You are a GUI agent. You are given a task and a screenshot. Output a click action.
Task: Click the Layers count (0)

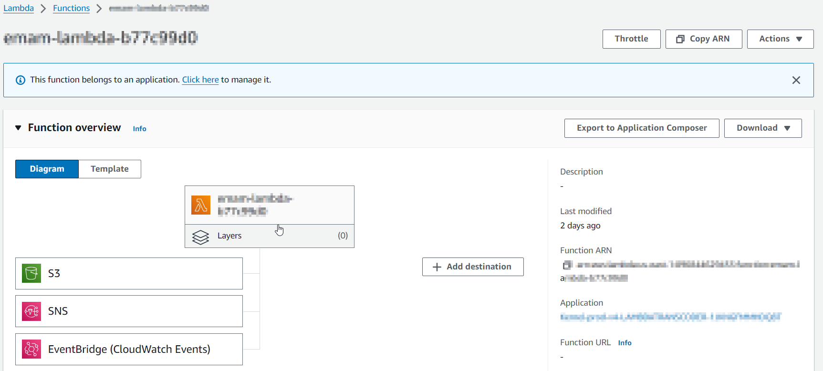(x=343, y=236)
